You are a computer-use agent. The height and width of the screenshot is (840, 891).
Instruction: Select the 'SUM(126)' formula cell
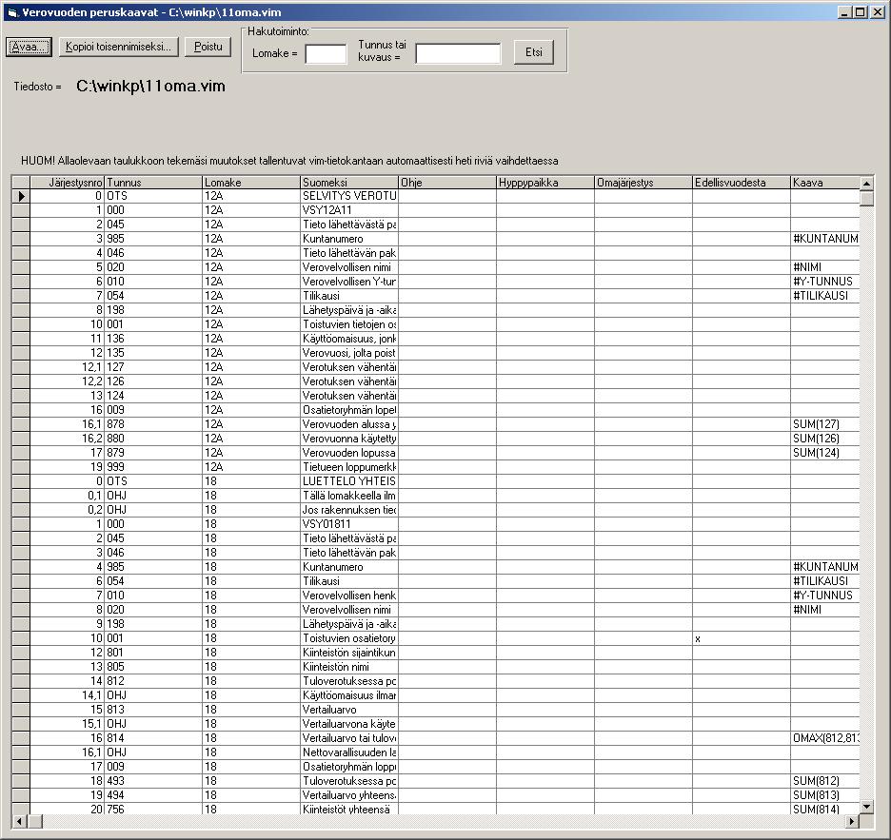824,439
